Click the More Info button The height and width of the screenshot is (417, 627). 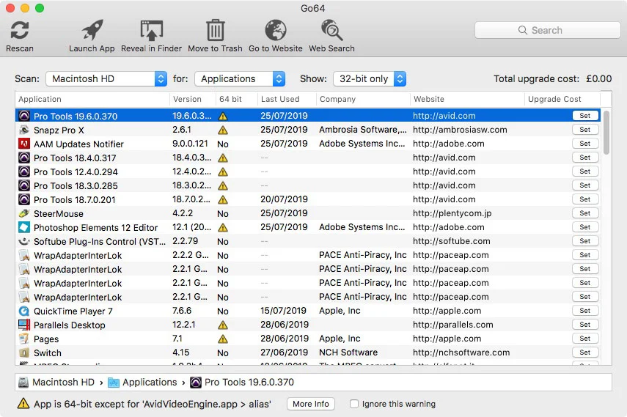coord(311,404)
